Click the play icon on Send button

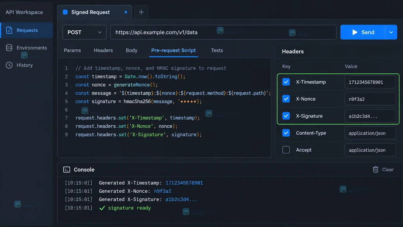355,32
